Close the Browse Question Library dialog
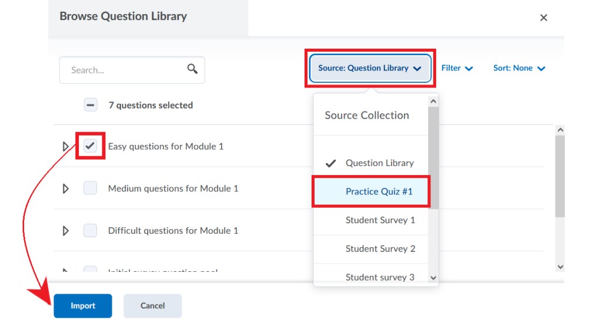This screenshot has height=320, width=602. (543, 18)
